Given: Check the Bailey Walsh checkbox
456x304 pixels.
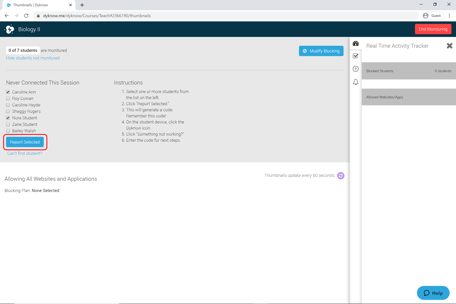Looking at the screenshot, I should tap(8, 131).
